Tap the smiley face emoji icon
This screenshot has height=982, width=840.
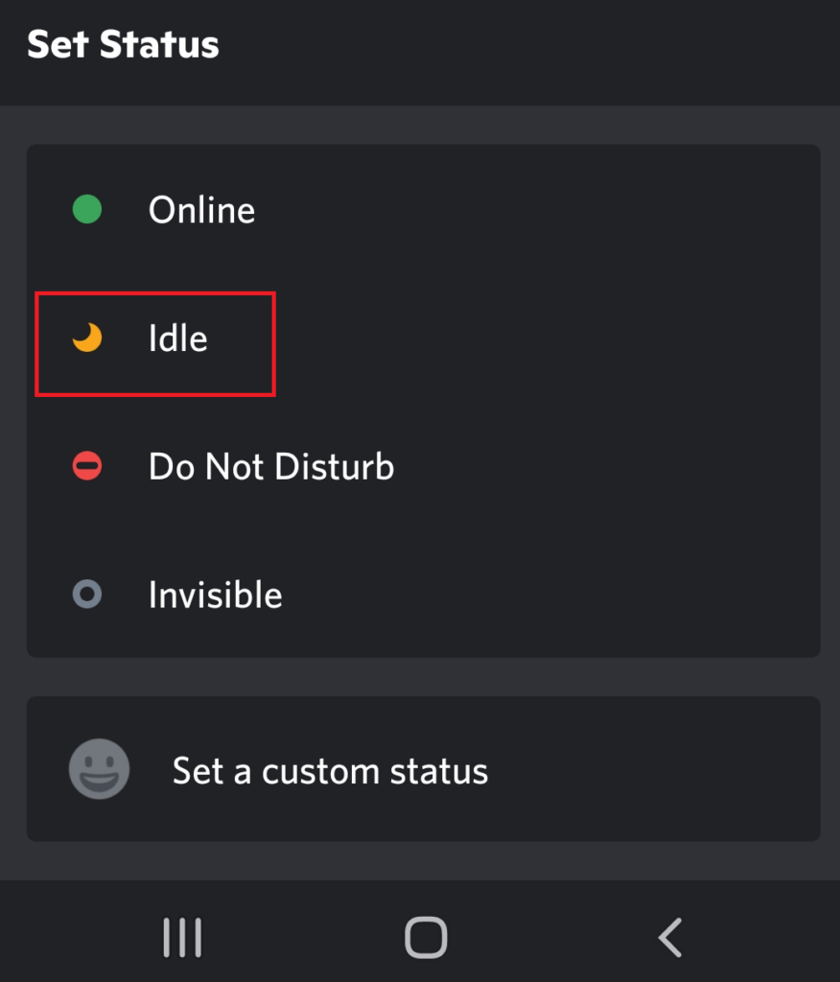pos(100,769)
